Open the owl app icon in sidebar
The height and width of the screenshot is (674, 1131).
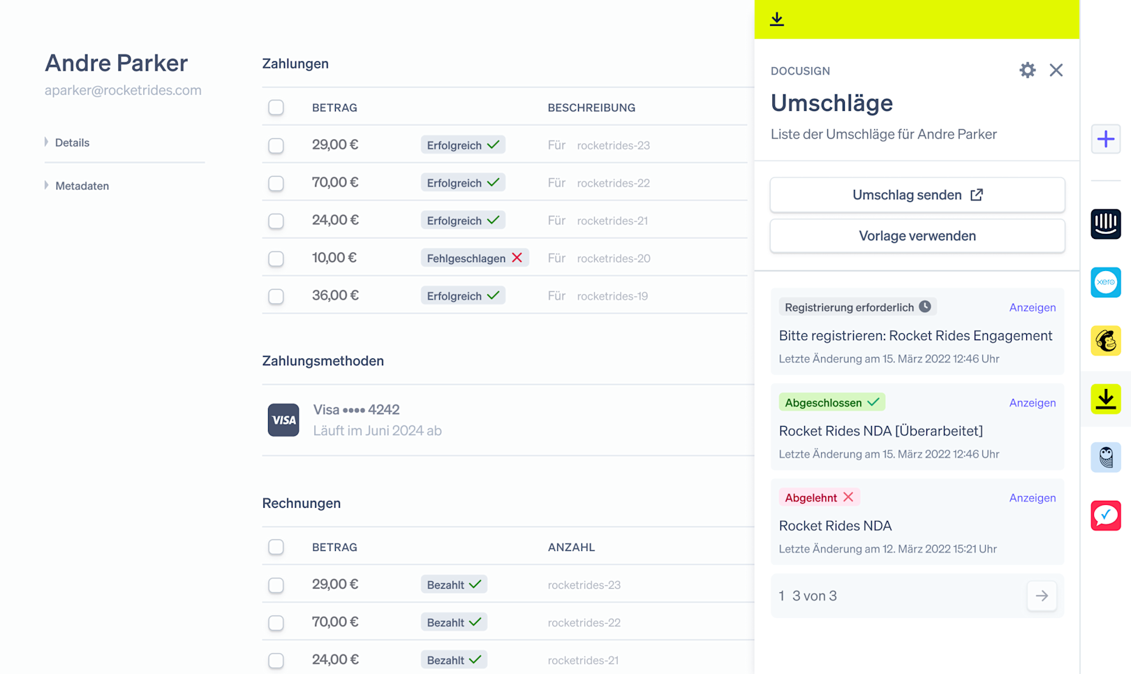coord(1106,457)
